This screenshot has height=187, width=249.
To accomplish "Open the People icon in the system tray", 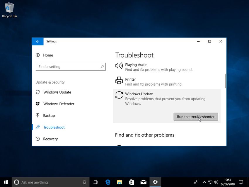I will (x=196, y=182).
